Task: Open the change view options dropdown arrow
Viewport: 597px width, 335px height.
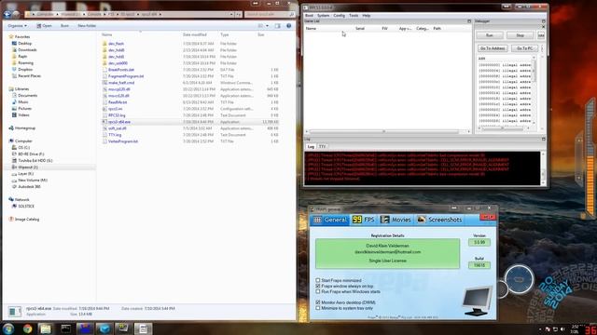Action: coord(268,26)
